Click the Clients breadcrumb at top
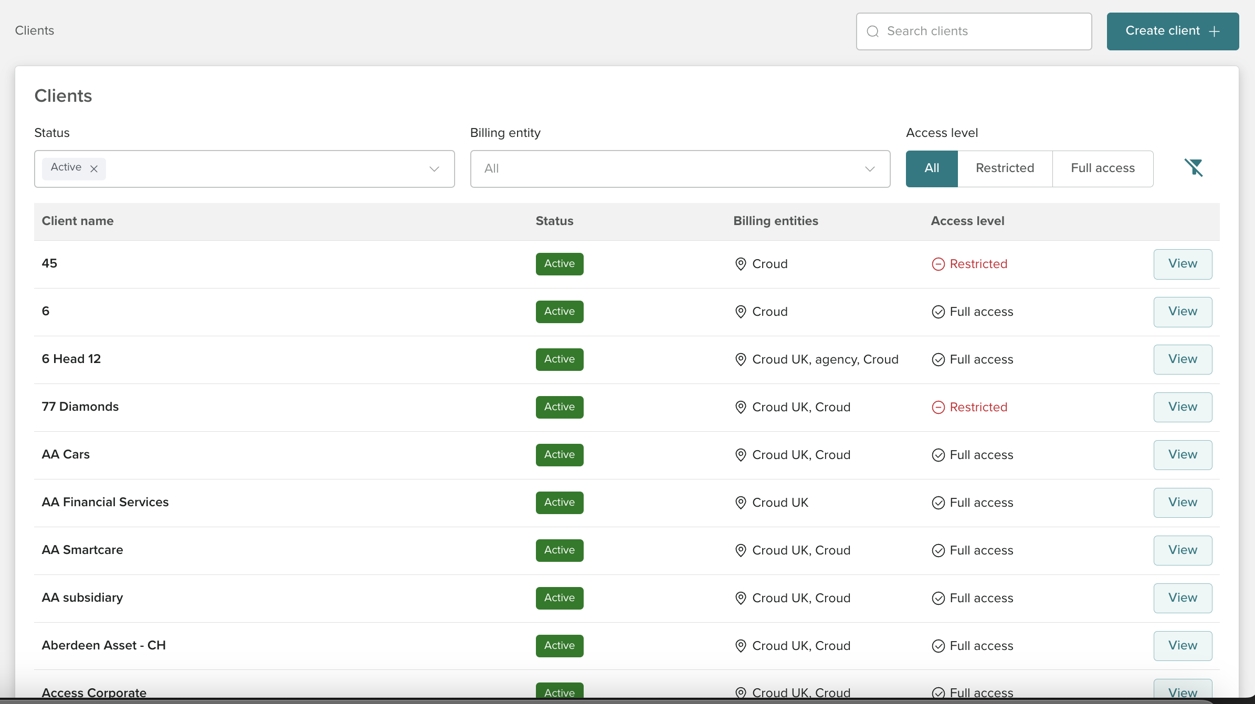 35,30
